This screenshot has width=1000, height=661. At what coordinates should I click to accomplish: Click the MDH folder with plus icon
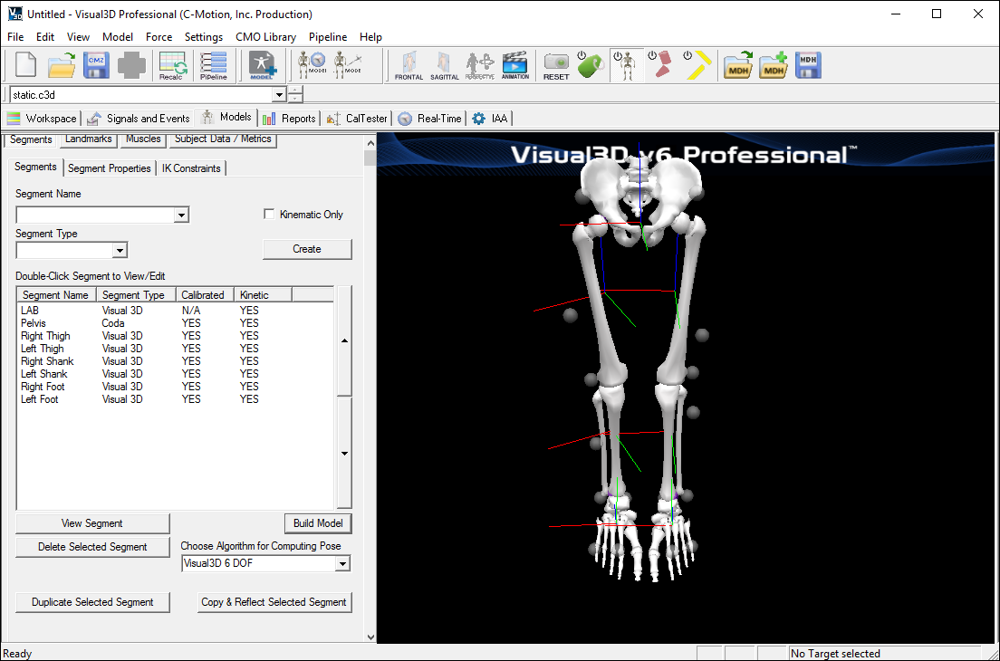pos(774,66)
